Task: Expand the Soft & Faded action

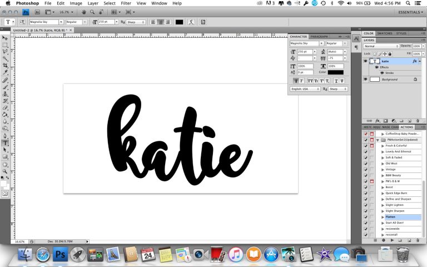Action: [x=383, y=157]
